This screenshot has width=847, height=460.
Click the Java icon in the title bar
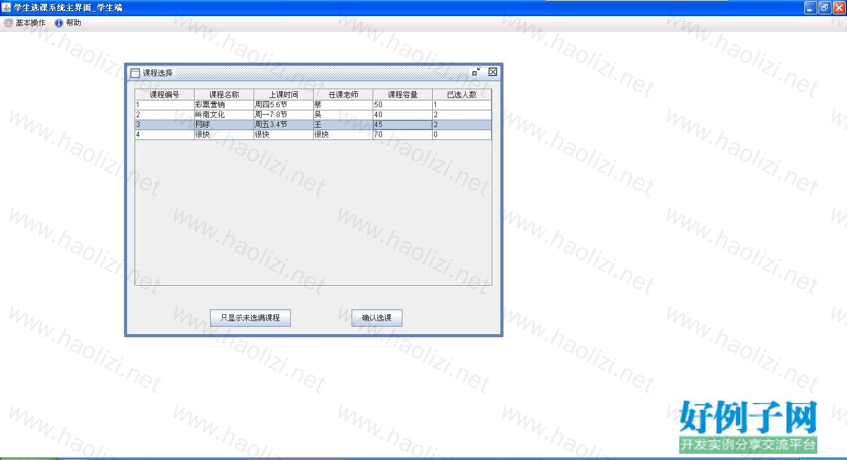tap(7, 7)
